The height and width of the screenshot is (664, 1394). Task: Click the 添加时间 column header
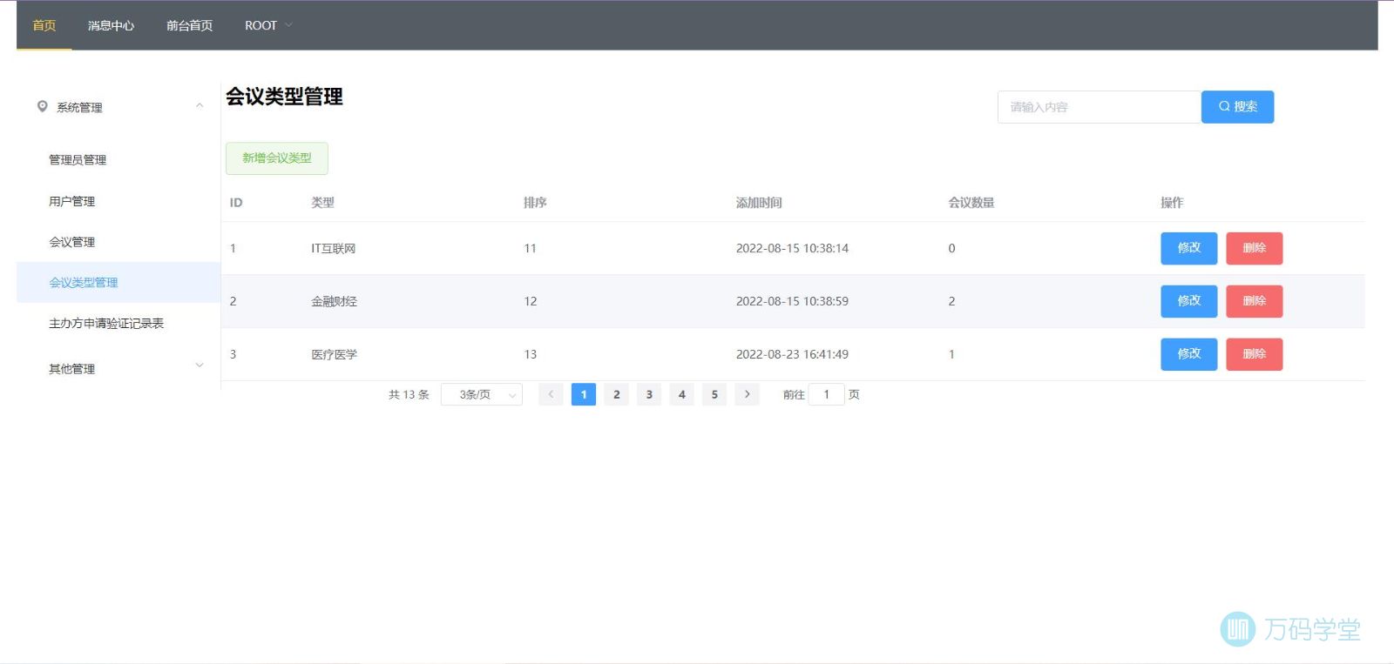tap(759, 203)
